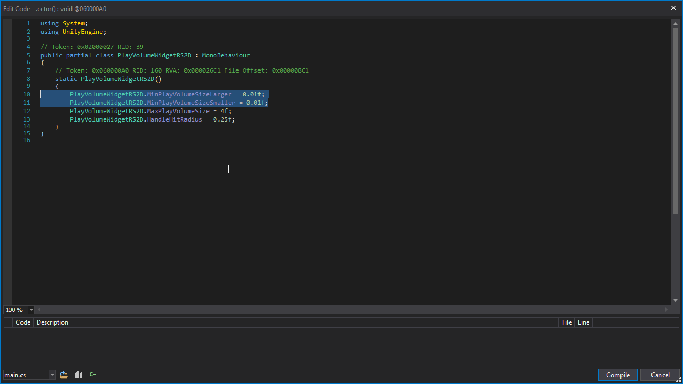Image resolution: width=683 pixels, height=384 pixels.
Task: Click the horizontal scrollbar right arrow
Action: (667, 310)
